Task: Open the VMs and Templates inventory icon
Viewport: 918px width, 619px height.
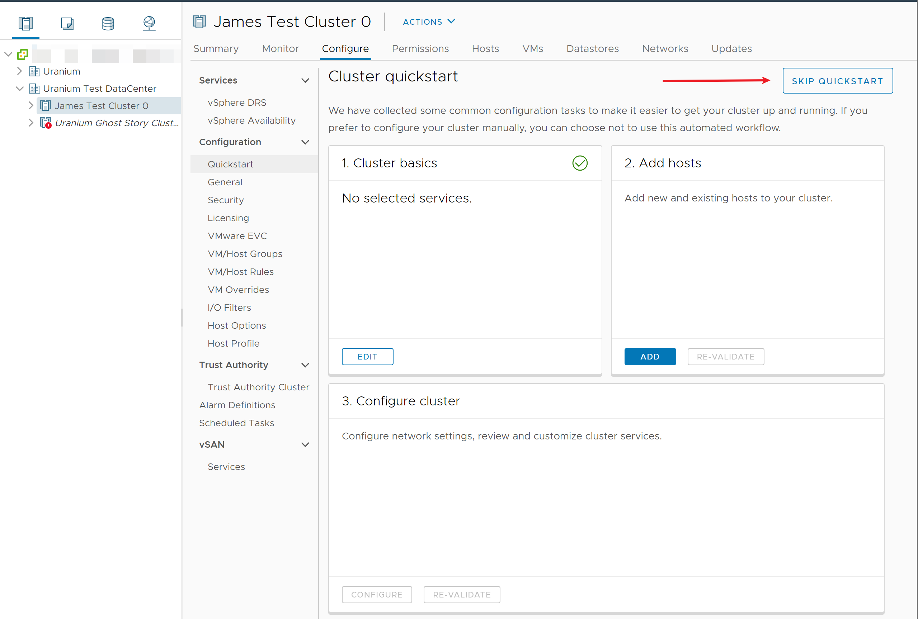Action: [x=67, y=23]
